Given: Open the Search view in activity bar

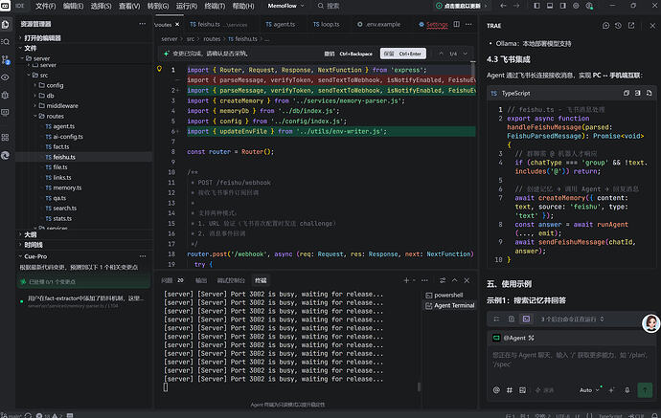Looking at the screenshot, I should (x=6, y=42).
